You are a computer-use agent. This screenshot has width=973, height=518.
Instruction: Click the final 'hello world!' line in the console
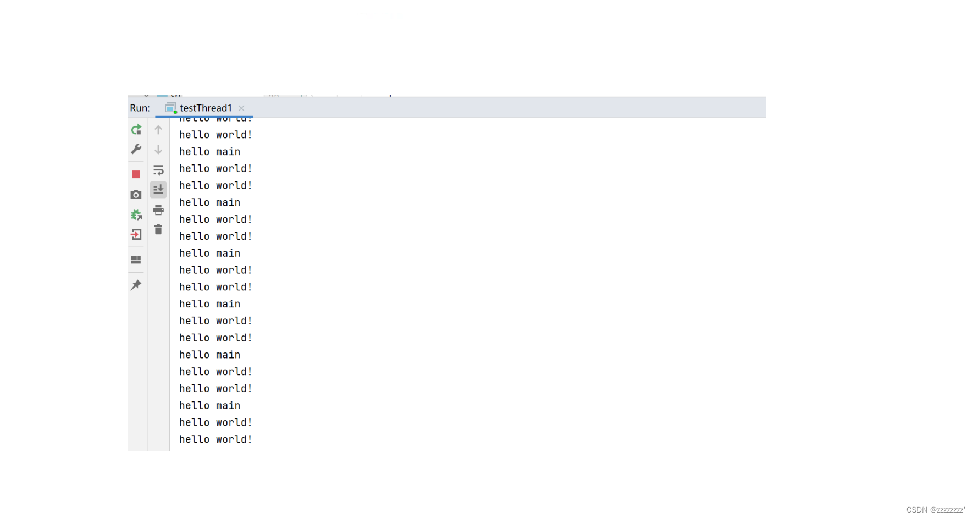215,439
